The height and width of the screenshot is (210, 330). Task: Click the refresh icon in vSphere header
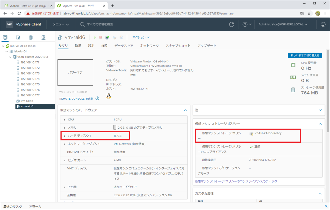coord(232,24)
